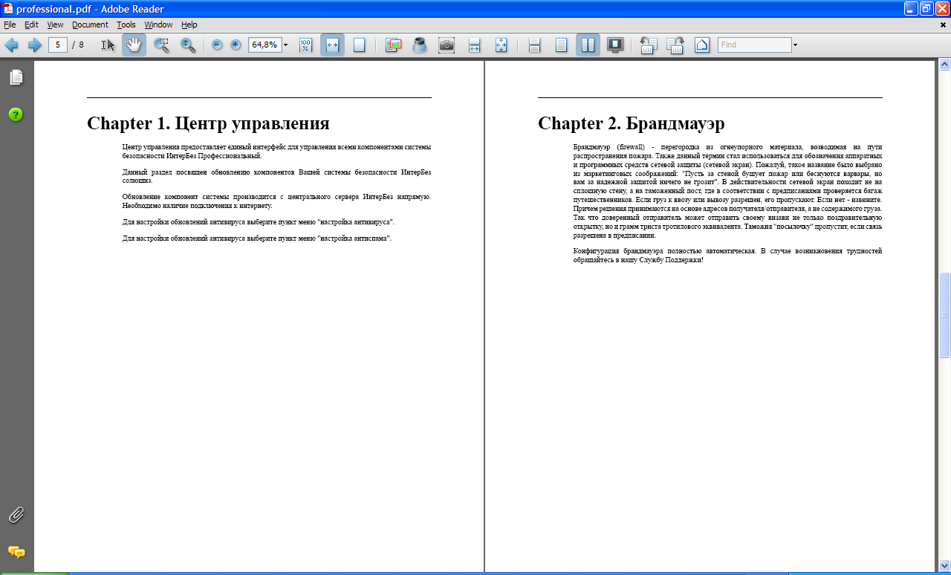Screen dimensions: 951x575
Task: Go to the next page with the right arrow
Action: pyautogui.click(x=34, y=45)
